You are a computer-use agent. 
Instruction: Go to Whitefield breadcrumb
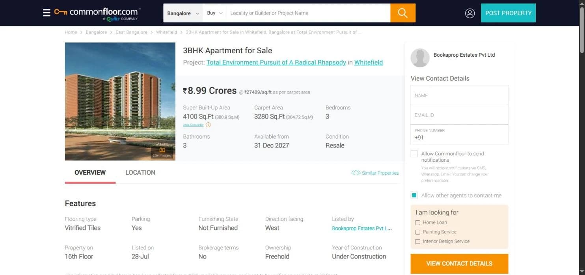(x=166, y=32)
